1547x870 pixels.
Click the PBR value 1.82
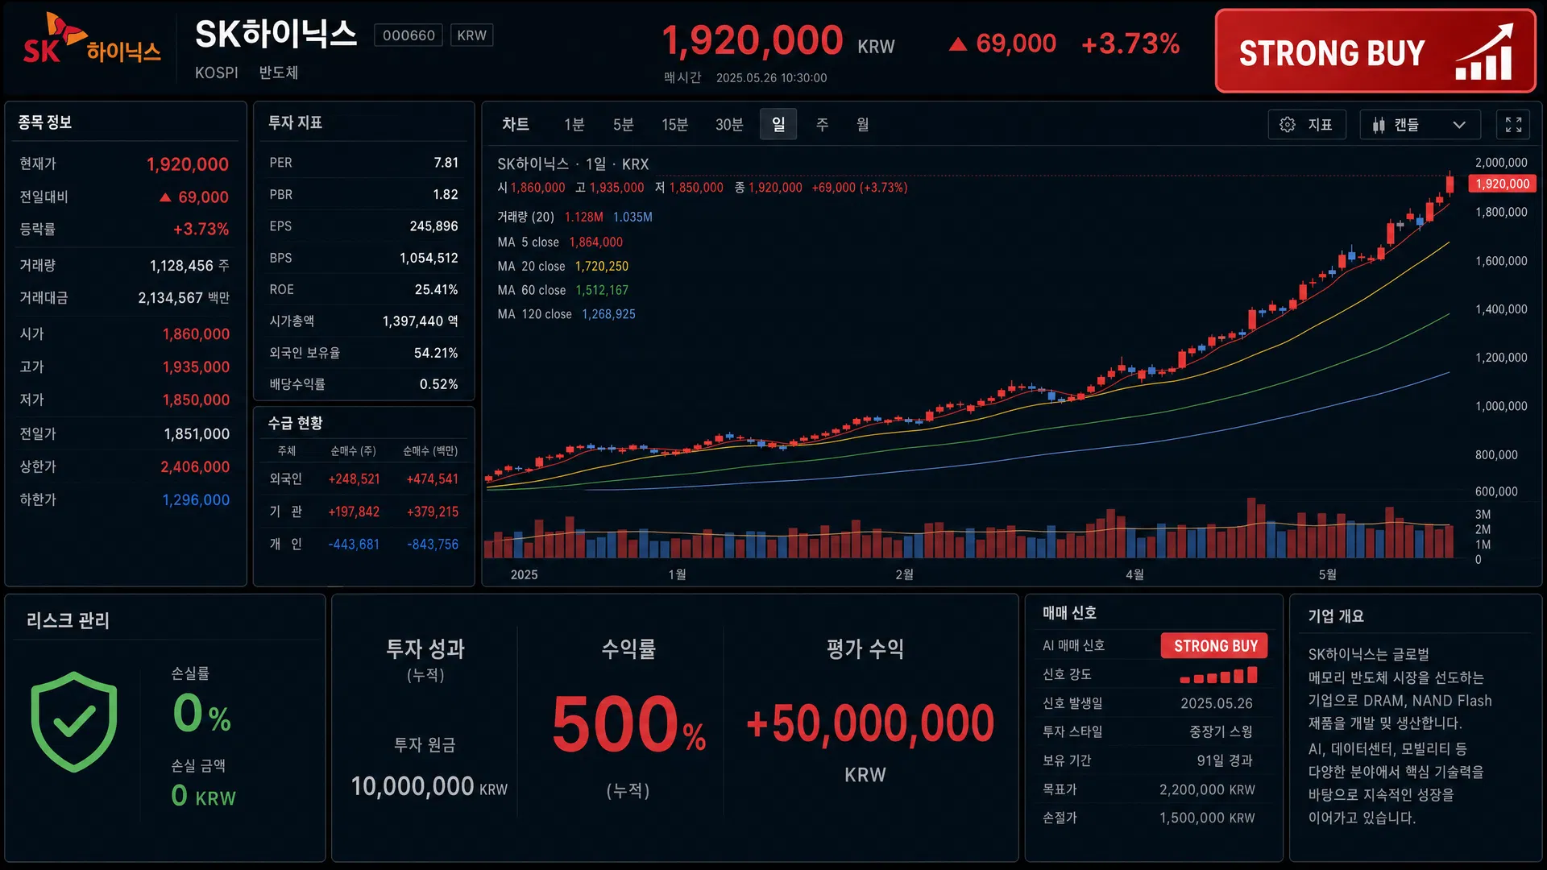pos(446,195)
